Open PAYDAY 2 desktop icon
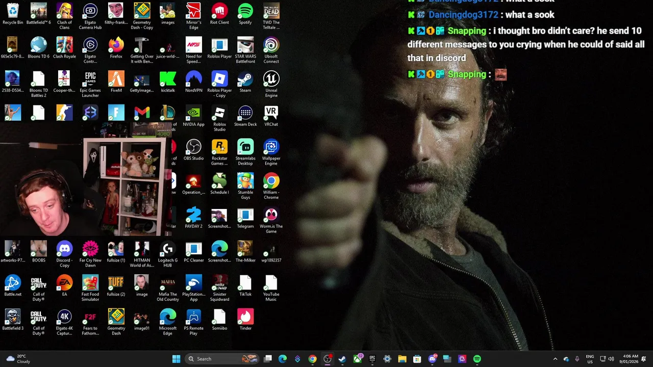This screenshot has width=653, height=367. click(194, 218)
